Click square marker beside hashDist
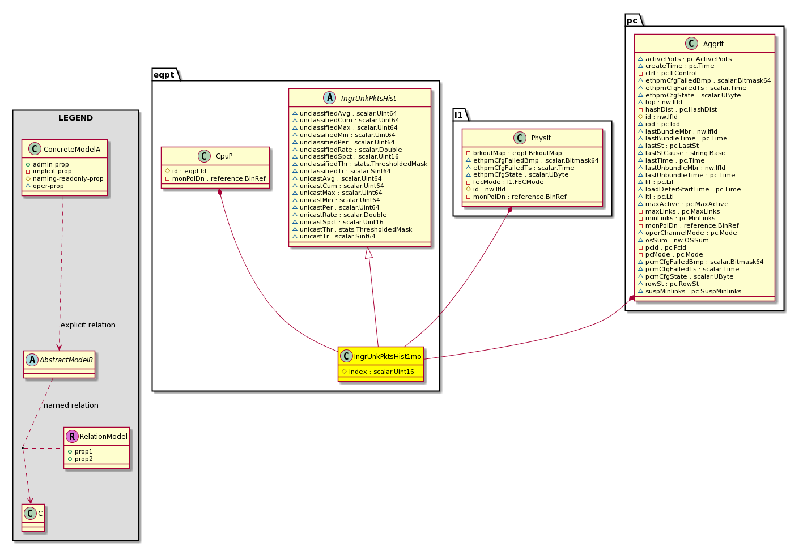The width and height of the screenshot is (803, 555). [640, 109]
